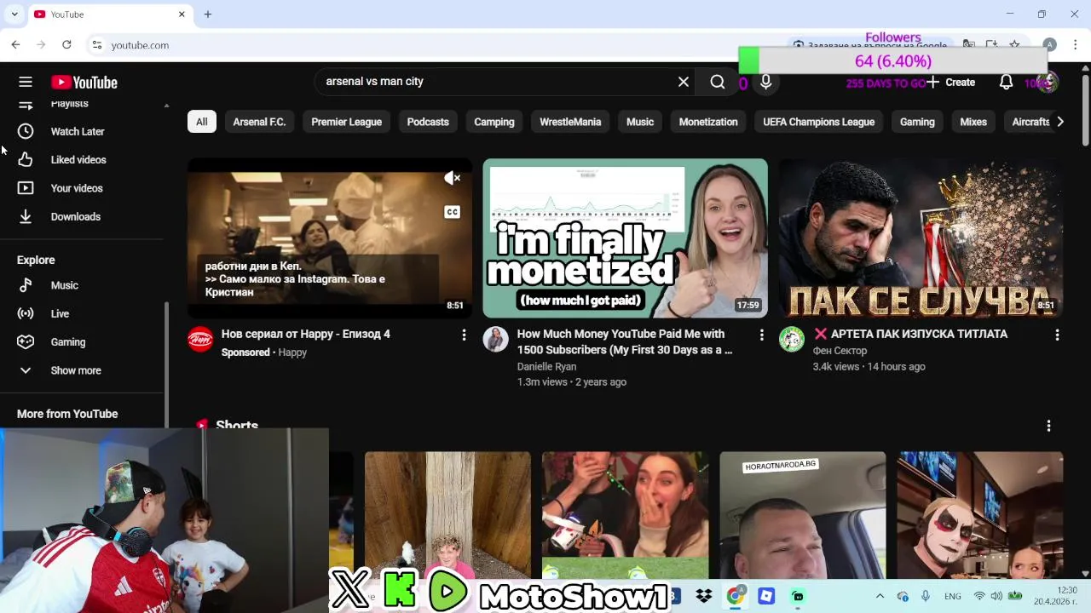Screen dimensions: 1091x613
Task: Select the All filter chip
Action: point(201,122)
